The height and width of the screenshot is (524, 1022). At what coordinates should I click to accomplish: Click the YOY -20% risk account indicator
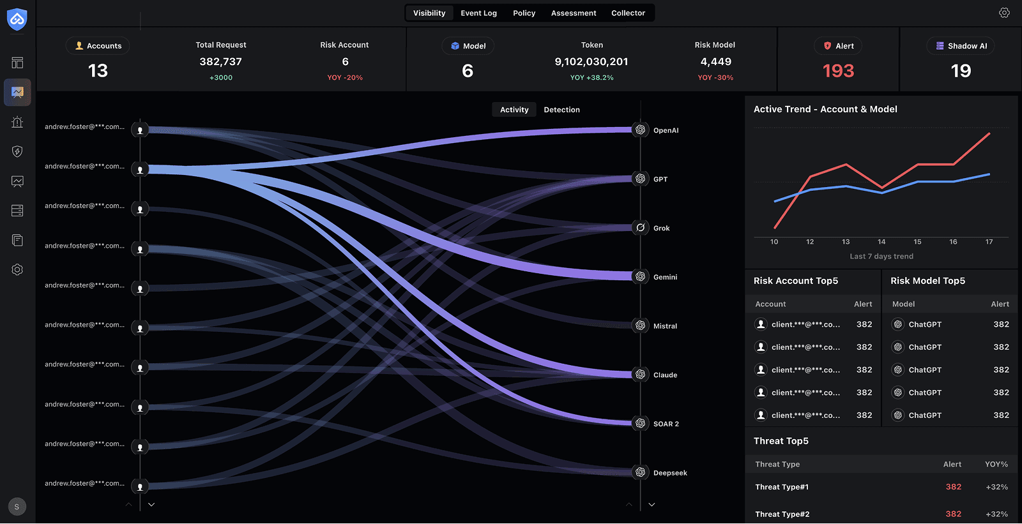click(345, 78)
